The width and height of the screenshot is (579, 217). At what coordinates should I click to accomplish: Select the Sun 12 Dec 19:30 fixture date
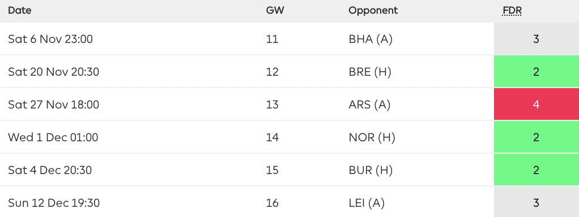click(x=54, y=203)
